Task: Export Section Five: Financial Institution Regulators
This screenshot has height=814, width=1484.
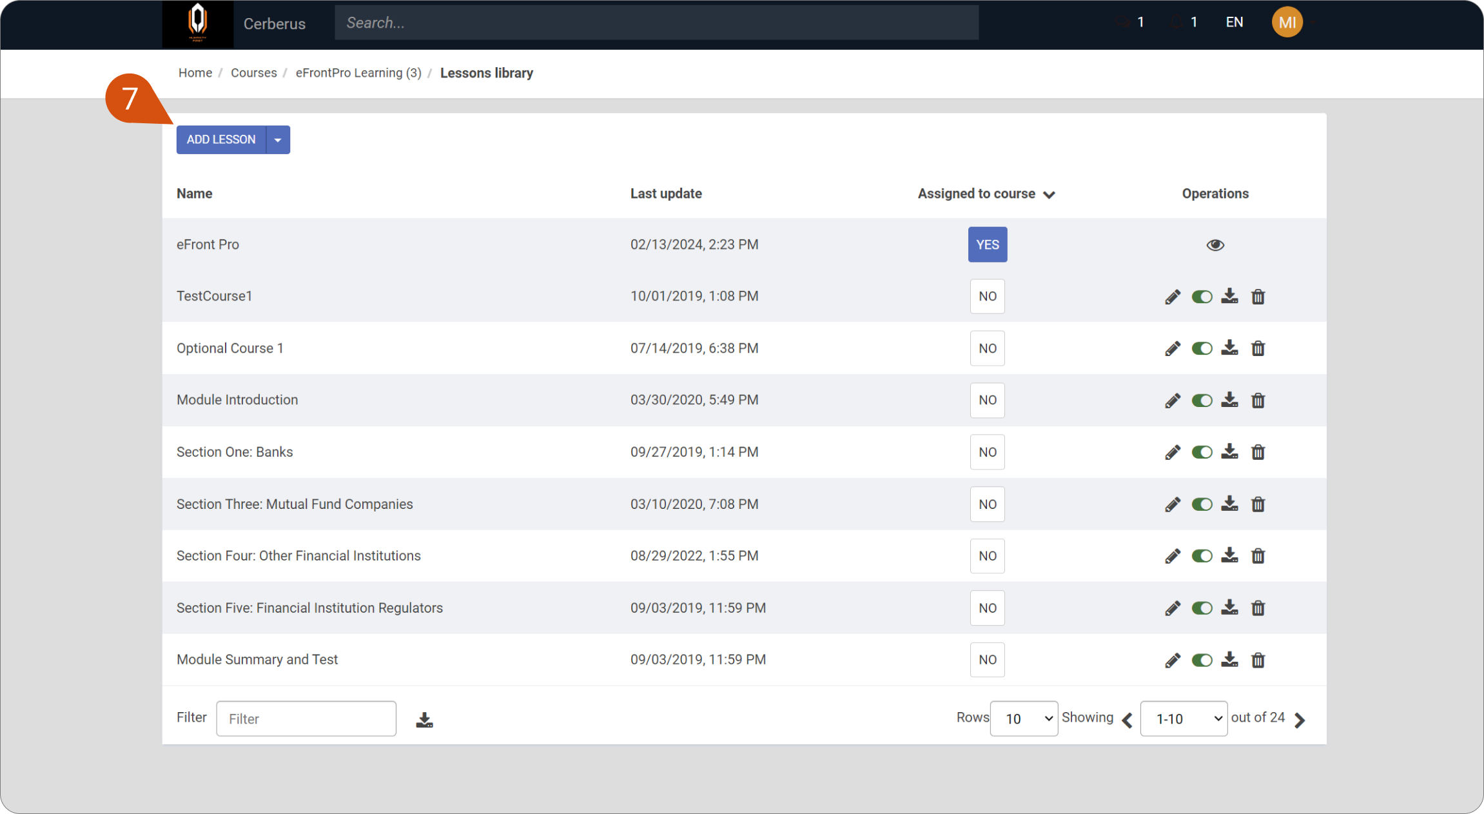Action: [x=1229, y=608]
